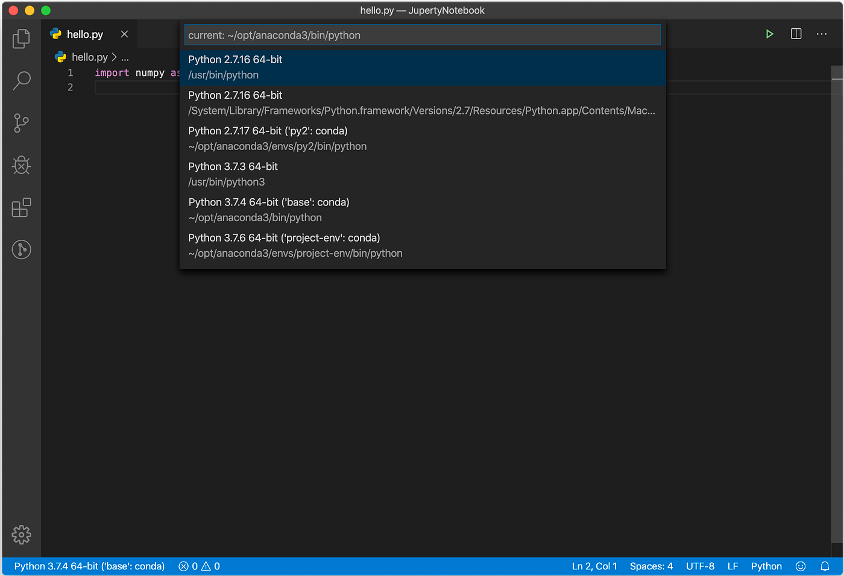
Task: Open the Manage gear icon
Action: [21, 534]
